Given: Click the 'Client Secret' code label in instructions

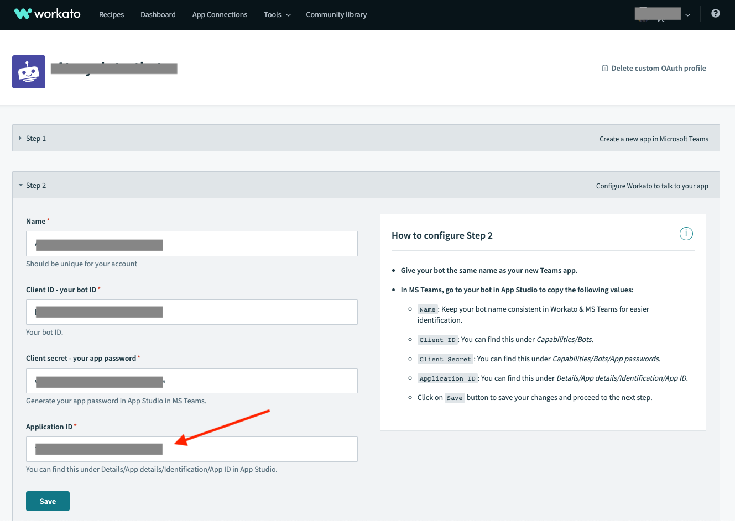Looking at the screenshot, I should (x=445, y=359).
